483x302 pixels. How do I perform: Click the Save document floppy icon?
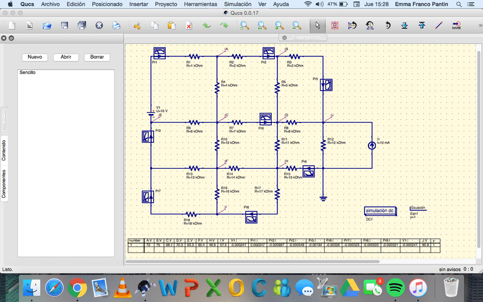(x=64, y=26)
